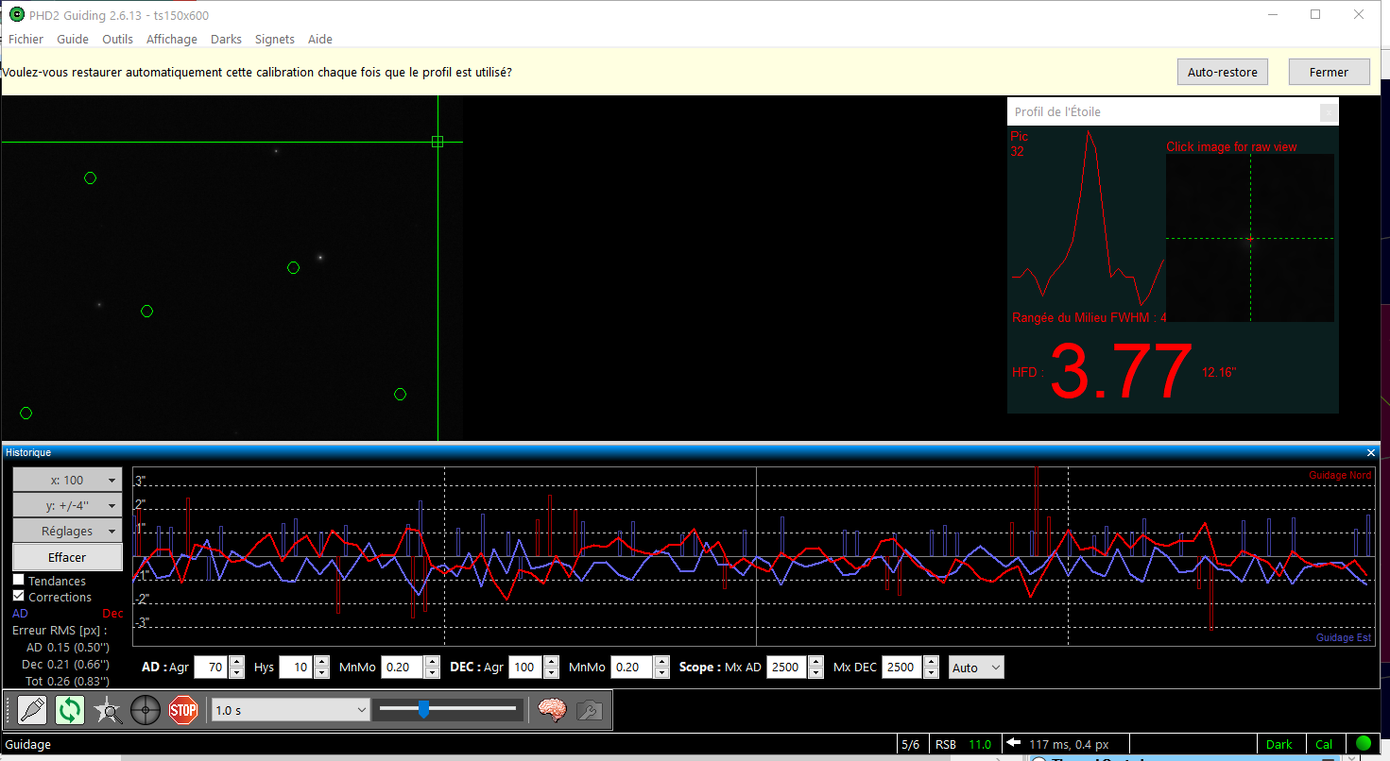Click the Auto-restore button
Image resolution: width=1390 pixels, height=761 pixels.
[x=1222, y=72]
